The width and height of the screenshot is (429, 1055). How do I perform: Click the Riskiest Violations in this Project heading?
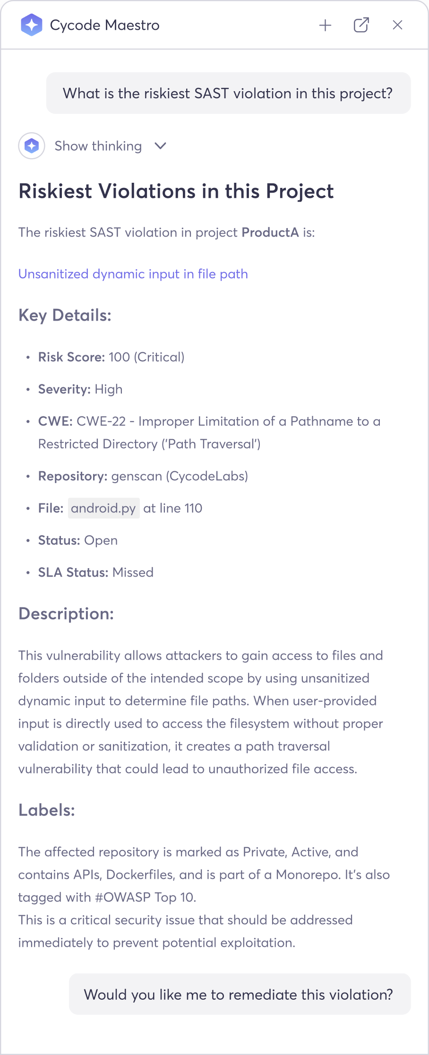[x=176, y=191]
